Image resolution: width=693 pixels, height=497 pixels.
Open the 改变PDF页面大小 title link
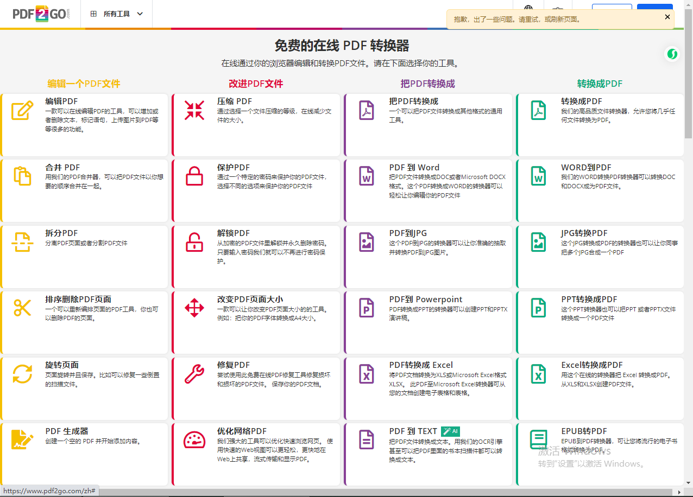(250, 300)
